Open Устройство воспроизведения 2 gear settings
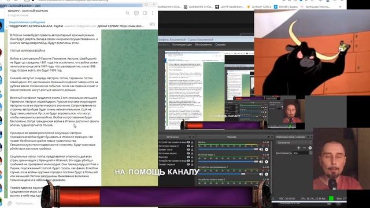This screenshot has height=208, width=370. (267, 174)
